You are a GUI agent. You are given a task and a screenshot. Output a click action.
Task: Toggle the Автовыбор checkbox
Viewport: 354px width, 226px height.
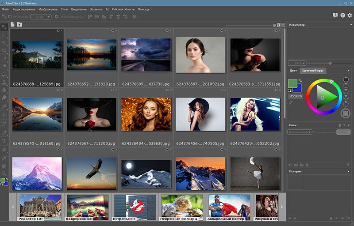[x=10, y=17]
